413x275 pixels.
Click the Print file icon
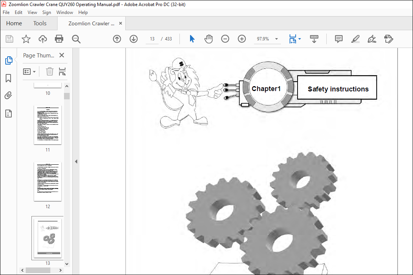click(x=59, y=39)
